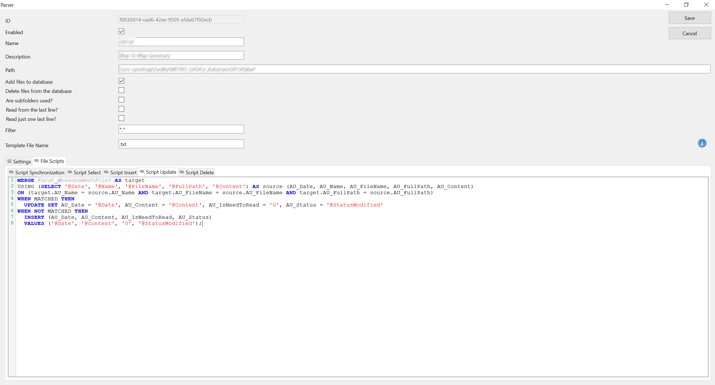Click SQL icon beside Script Select
The width and height of the screenshot is (715, 385).
(70, 172)
